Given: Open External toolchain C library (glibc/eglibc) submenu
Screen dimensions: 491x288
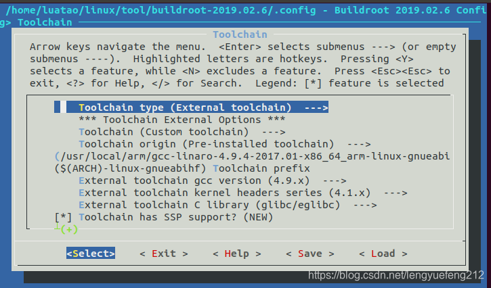Looking at the screenshot, I should pyautogui.click(x=228, y=205).
